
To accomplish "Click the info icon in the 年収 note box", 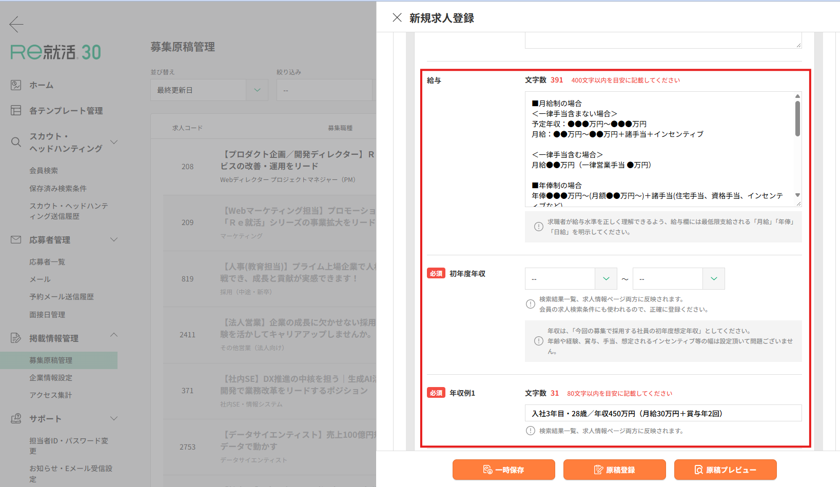I will (x=539, y=341).
